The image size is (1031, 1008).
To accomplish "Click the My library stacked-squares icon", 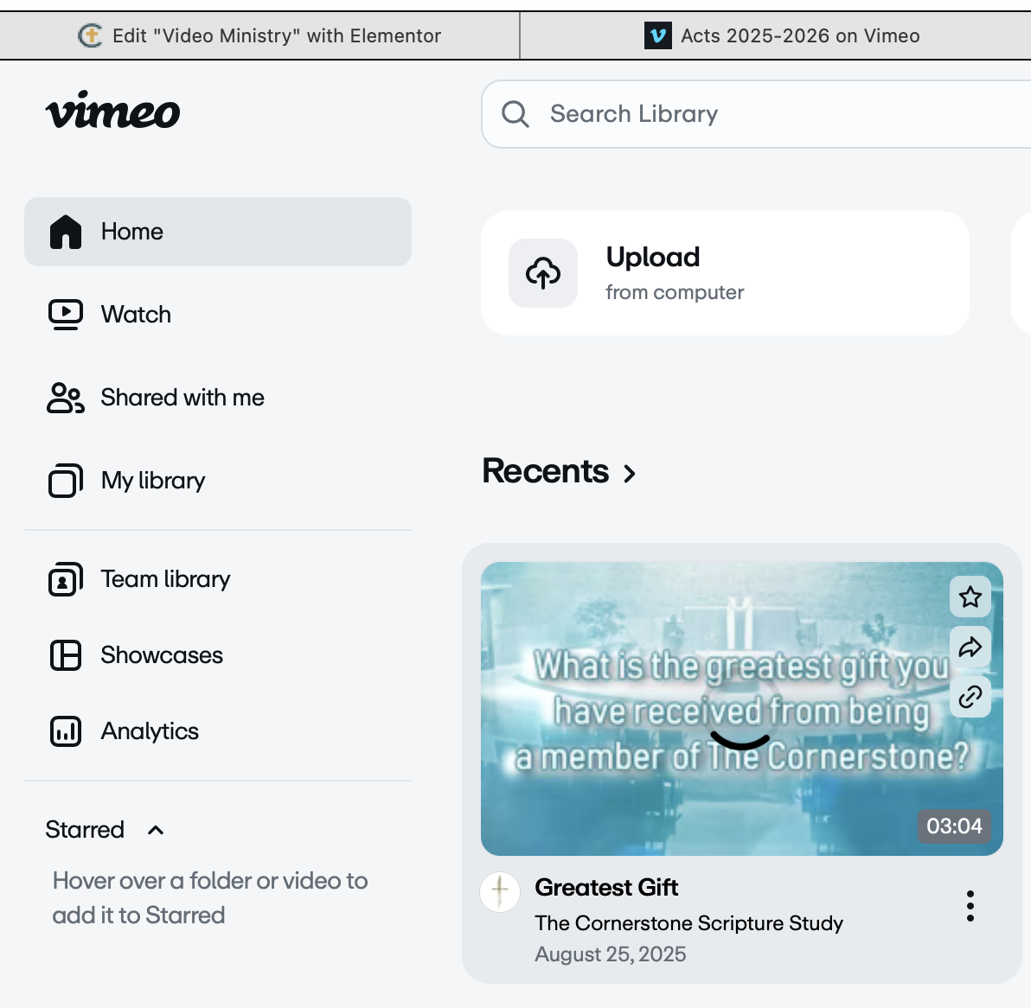I will tap(66, 481).
